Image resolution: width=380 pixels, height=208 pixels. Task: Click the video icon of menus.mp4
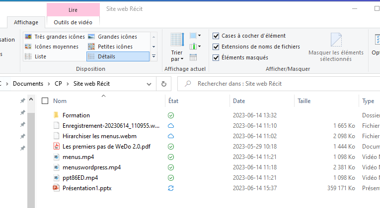pyautogui.click(x=56, y=157)
